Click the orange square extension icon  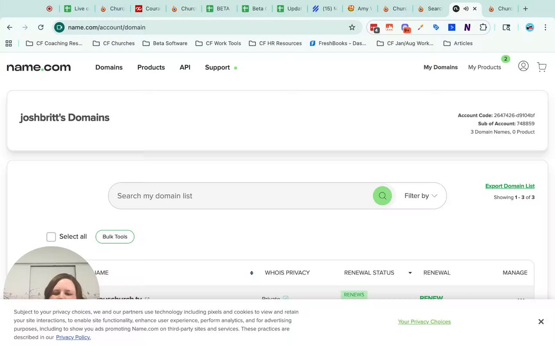pos(389,27)
